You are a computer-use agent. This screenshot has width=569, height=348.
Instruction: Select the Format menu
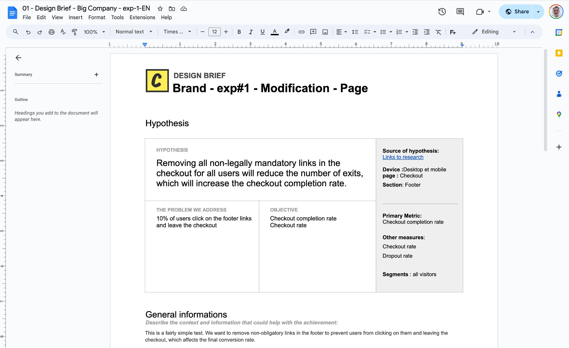[x=96, y=17]
